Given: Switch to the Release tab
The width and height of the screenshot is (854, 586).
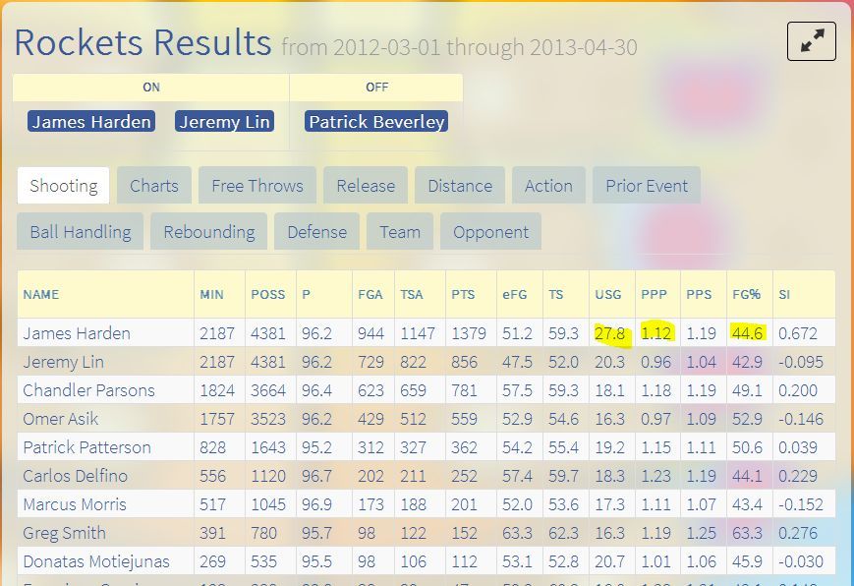Looking at the screenshot, I should pyautogui.click(x=366, y=186).
